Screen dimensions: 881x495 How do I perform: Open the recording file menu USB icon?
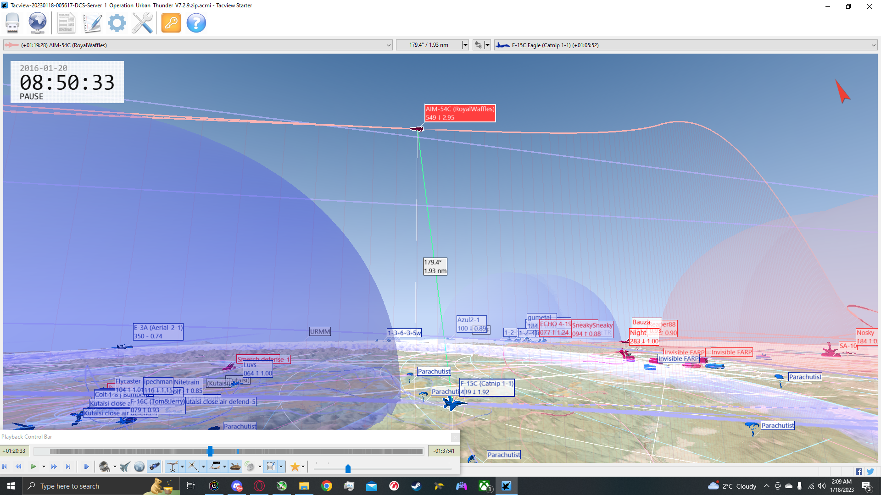click(12, 23)
